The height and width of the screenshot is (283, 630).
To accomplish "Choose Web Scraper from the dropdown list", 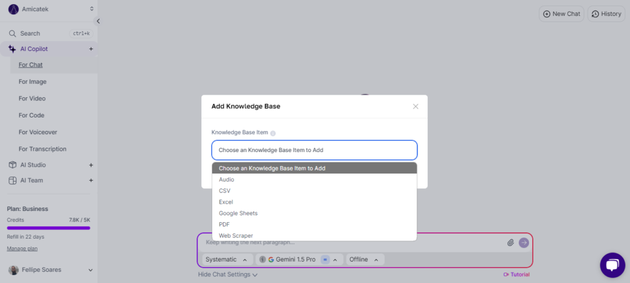I will tap(314, 236).
